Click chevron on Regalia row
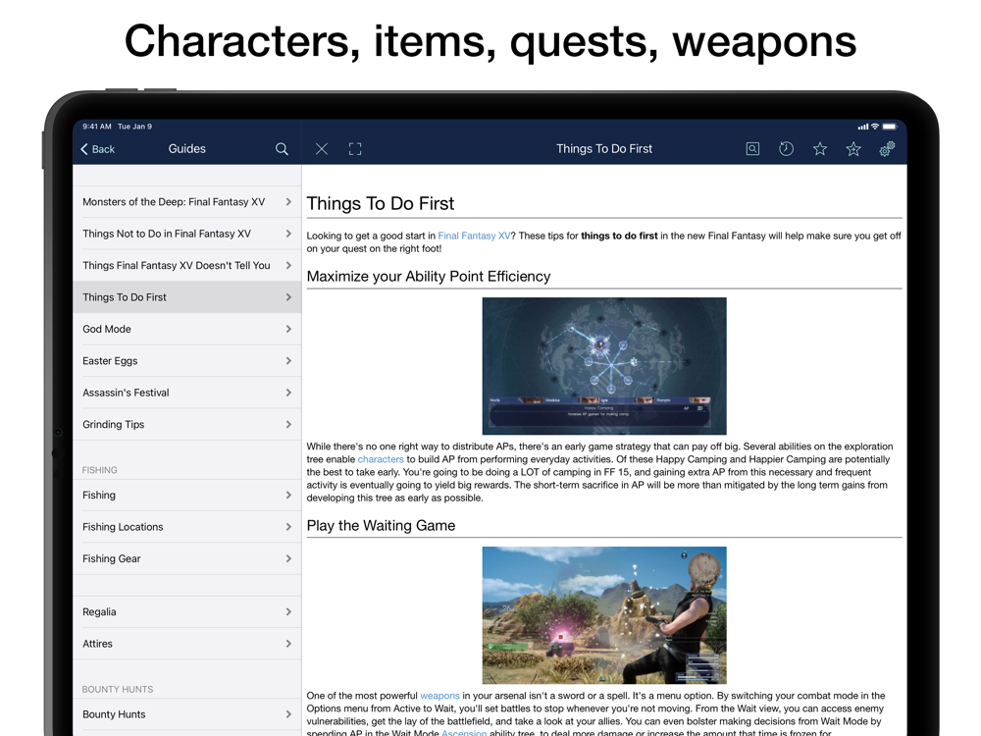The image size is (981, 736). pos(288,612)
